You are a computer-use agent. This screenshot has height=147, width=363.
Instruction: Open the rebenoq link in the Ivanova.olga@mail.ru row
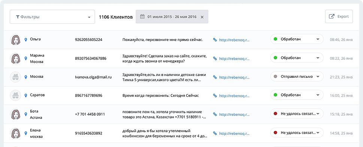click(234, 77)
